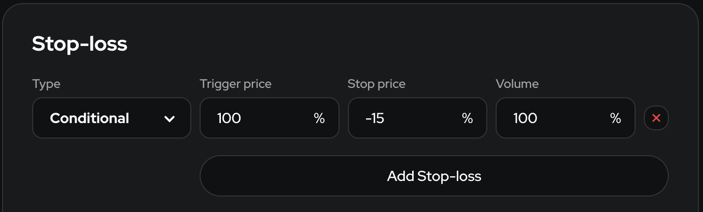
Task: Click the Add Stop-loss button
Action: pyautogui.click(x=434, y=176)
